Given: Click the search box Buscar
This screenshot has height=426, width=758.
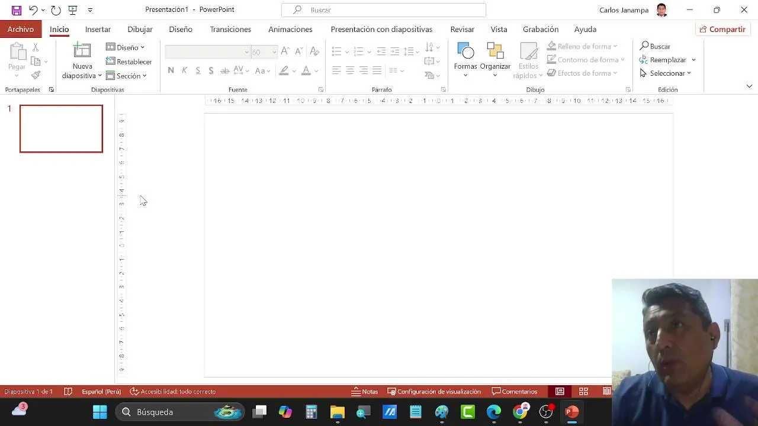Looking at the screenshot, I should [384, 10].
